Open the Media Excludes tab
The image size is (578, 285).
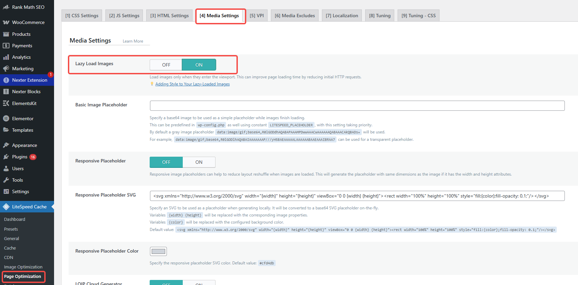[x=295, y=16]
